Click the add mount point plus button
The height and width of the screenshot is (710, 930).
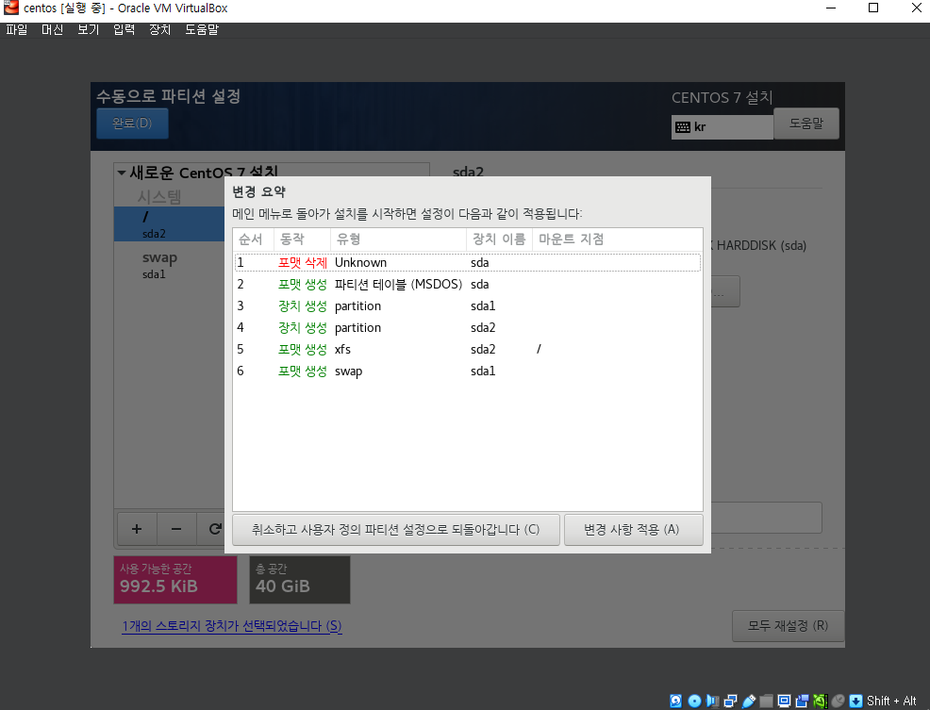point(137,529)
